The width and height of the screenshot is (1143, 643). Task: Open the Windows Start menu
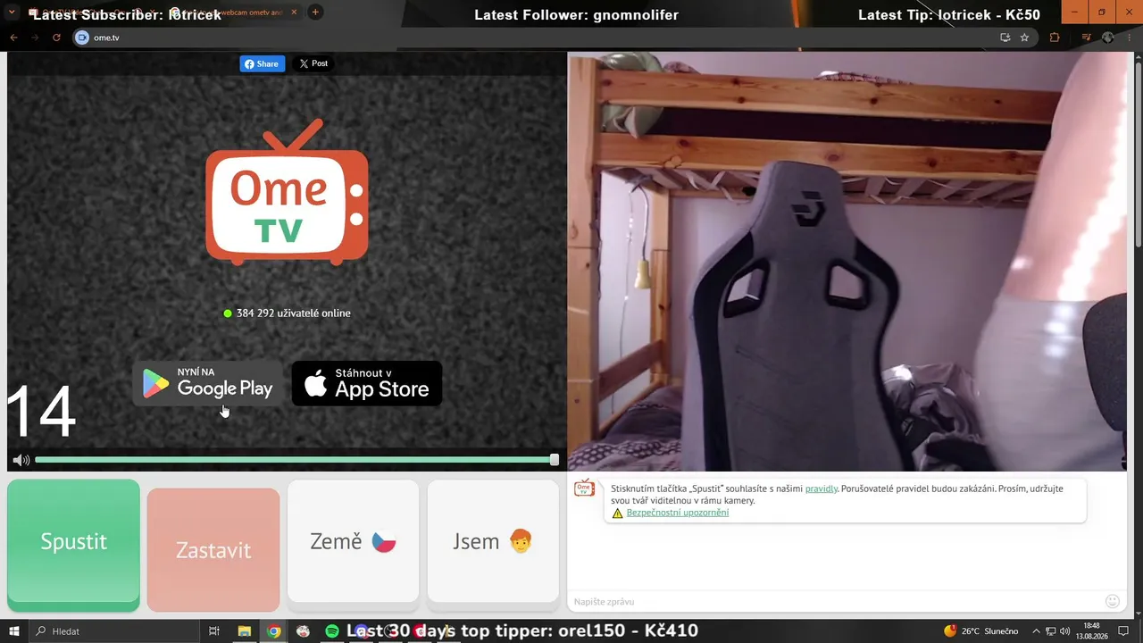tap(14, 631)
